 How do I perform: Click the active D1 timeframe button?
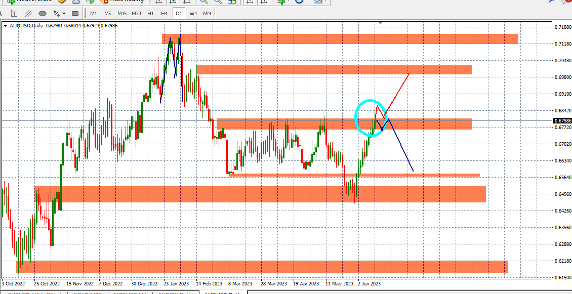(179, 14)
